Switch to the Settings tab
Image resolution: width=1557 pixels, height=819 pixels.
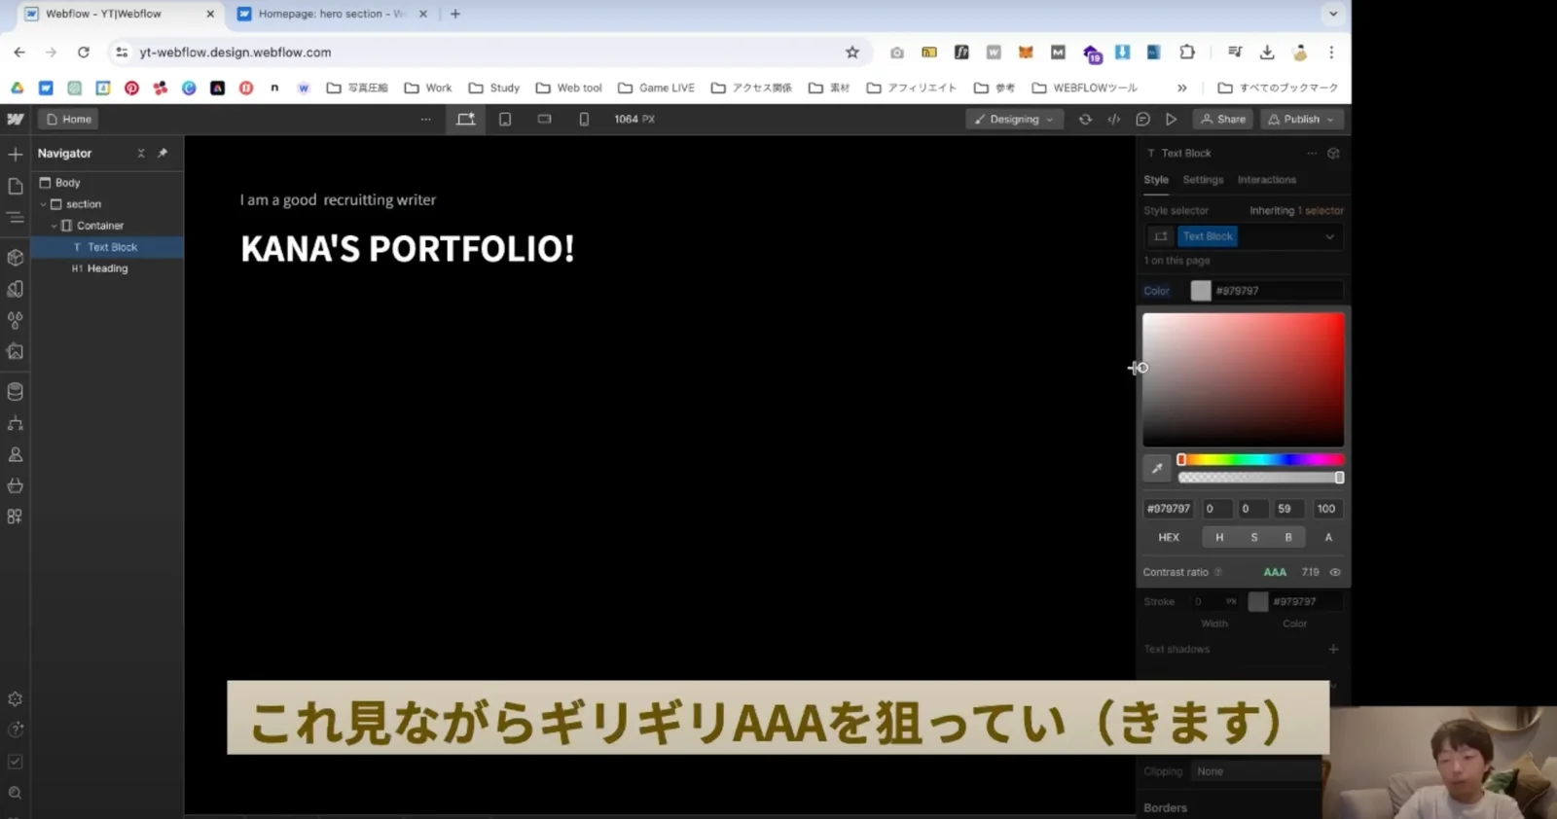1203,180
